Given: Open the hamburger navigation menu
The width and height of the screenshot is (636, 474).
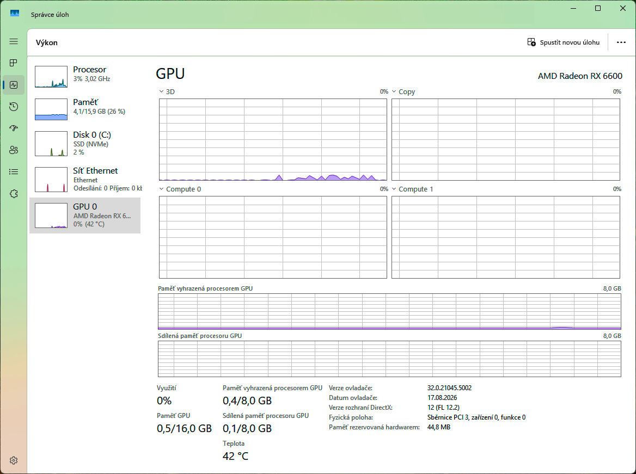Looking at the screenshot, I should (14, 41).
